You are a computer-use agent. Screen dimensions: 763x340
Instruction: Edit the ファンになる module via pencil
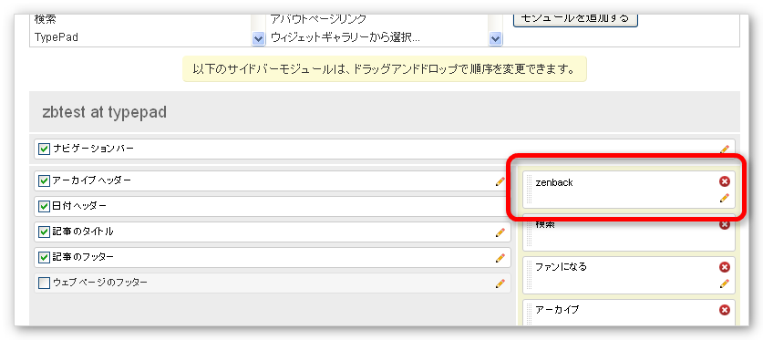pyautogui.click(x=725, y=283)
